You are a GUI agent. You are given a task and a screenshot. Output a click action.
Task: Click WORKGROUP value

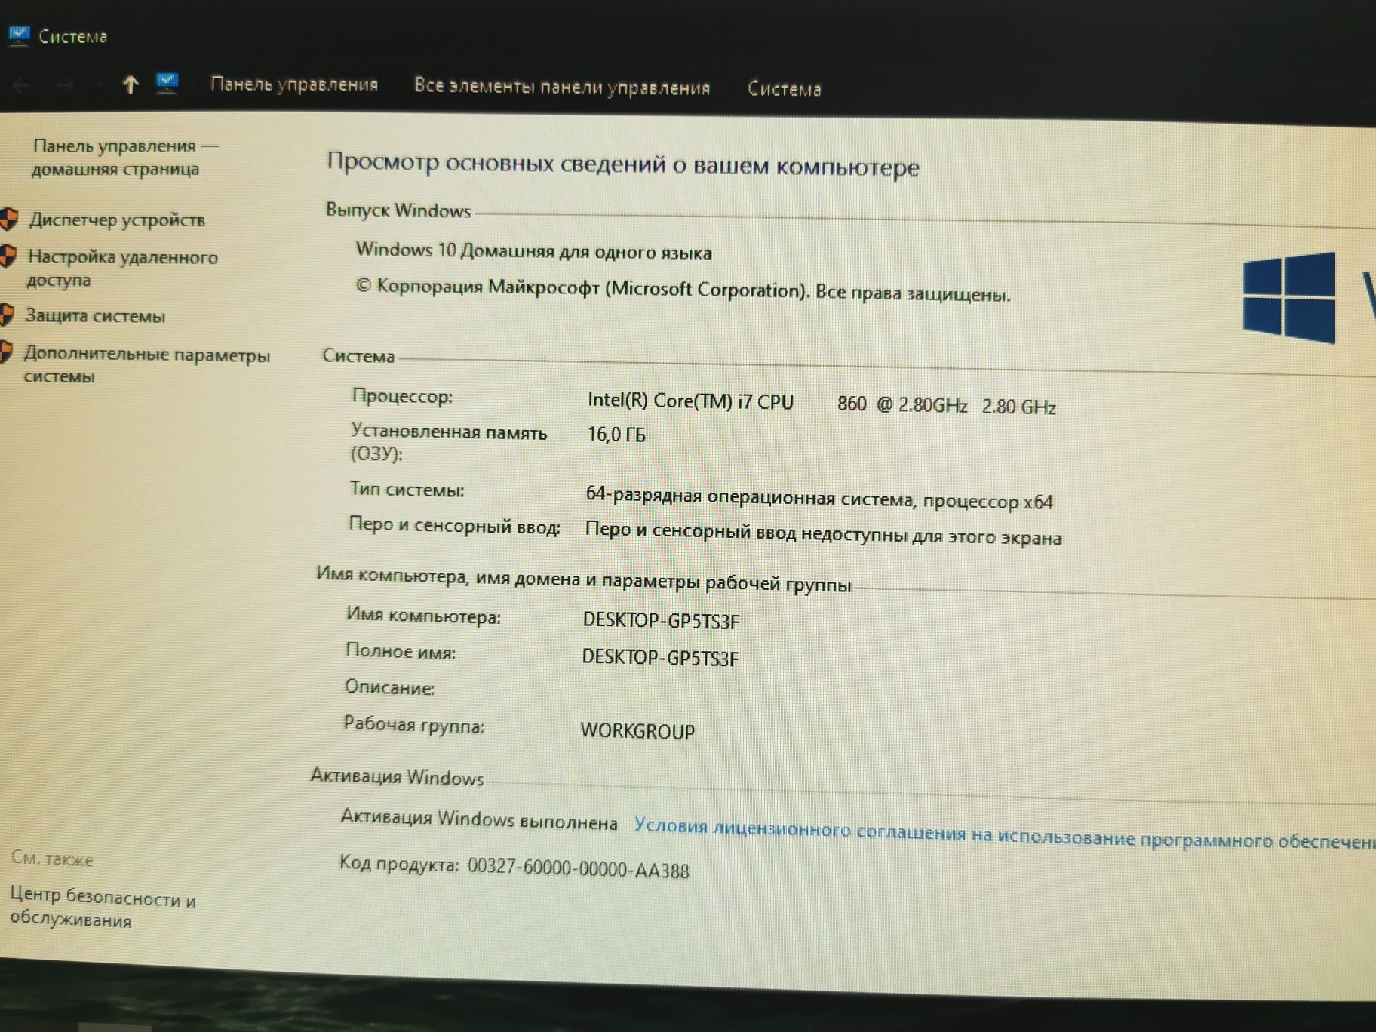[x=637, y=730]
